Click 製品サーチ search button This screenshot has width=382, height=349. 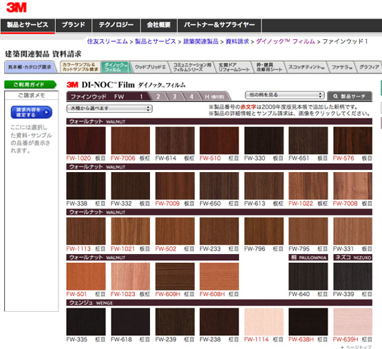click(350, 96)
